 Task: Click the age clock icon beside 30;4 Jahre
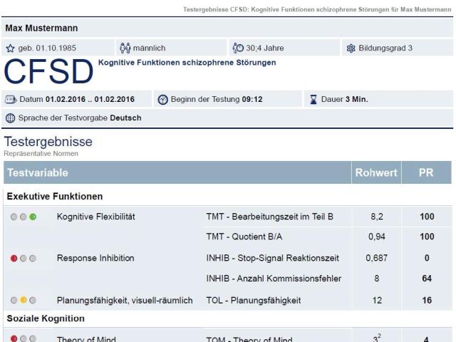[x=238, y=48]
